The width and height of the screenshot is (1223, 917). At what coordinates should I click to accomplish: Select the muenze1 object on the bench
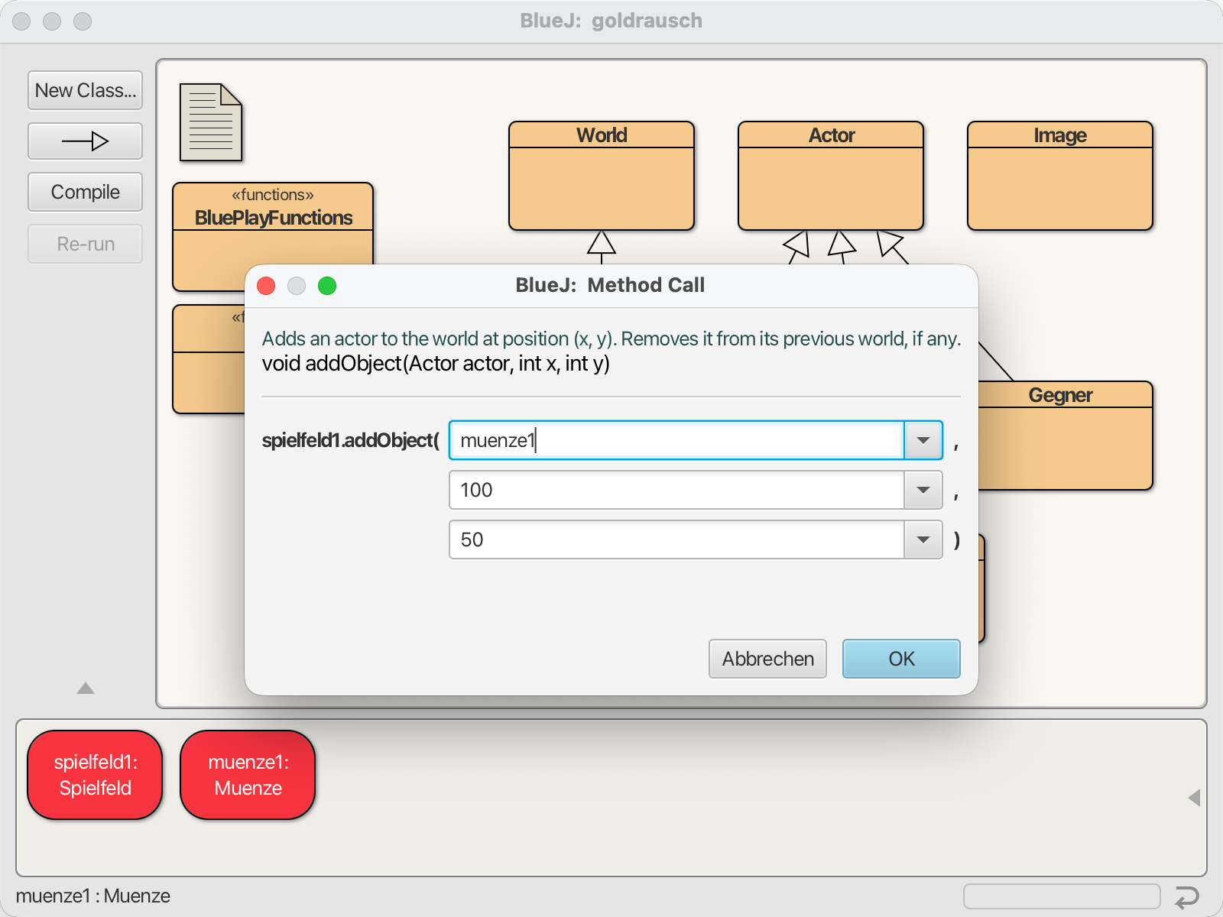tap(248, 775)
